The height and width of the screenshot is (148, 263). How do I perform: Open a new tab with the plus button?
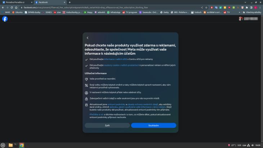70,3
